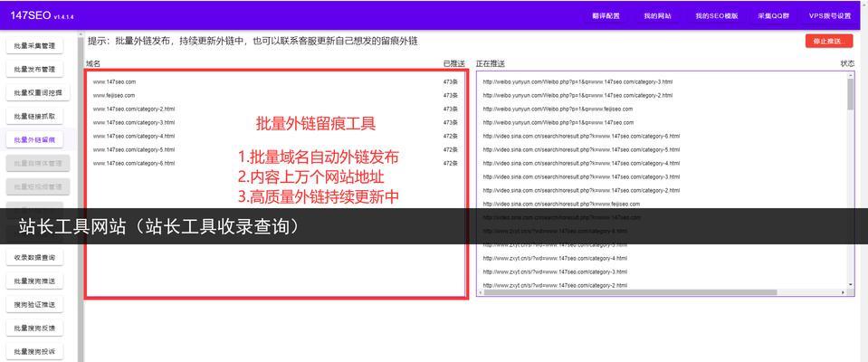Click www.zxyt.cn URL ending category-3.html
This screenshot has width=868, height=362.
pos(555,271)
